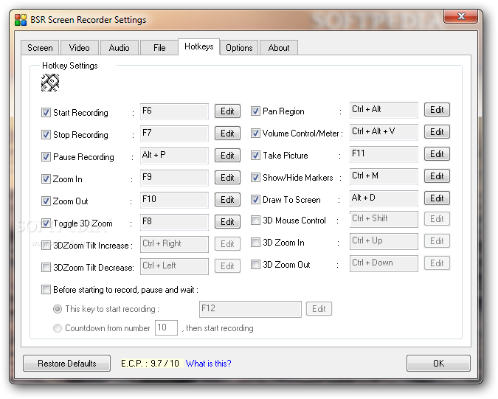Click Edit for Volume Control/Meter hotkey
This screenshot has width=498, height=399.
coord(437,132)
